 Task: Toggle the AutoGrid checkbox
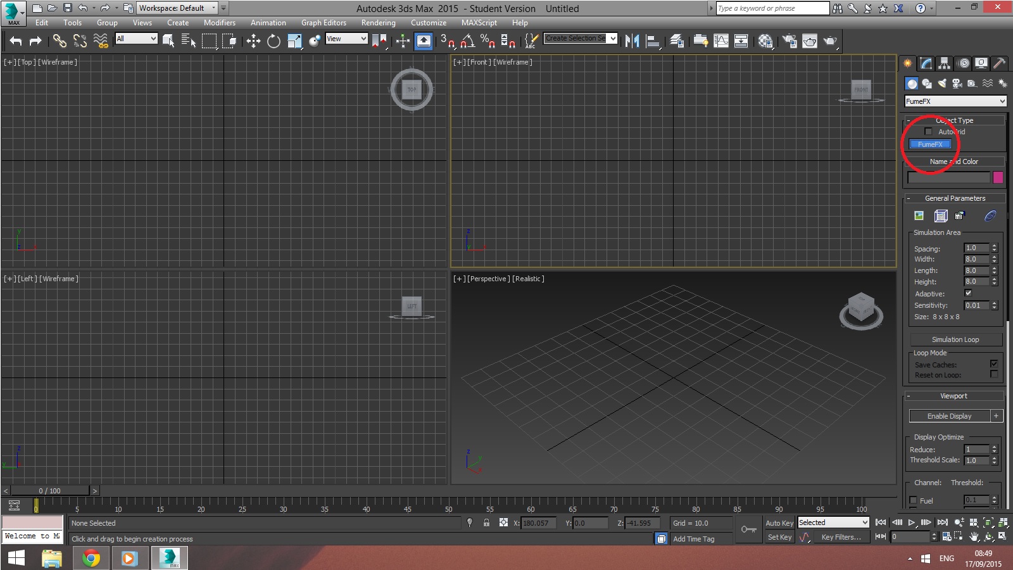pyautogui.click(x=928, y=132)
